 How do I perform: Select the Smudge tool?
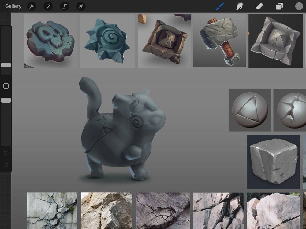coord(240,6)
